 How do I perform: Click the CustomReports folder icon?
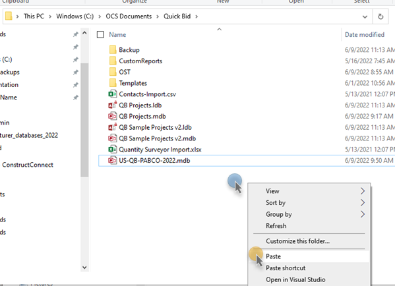coord(113,61)
